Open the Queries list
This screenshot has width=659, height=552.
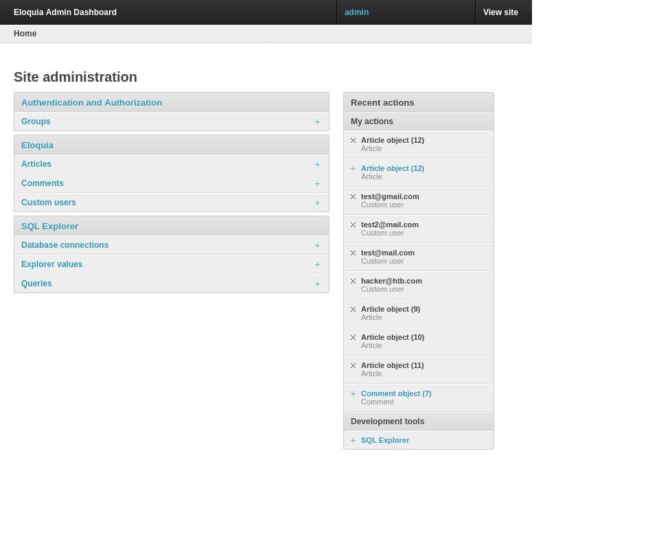point(36,284)
